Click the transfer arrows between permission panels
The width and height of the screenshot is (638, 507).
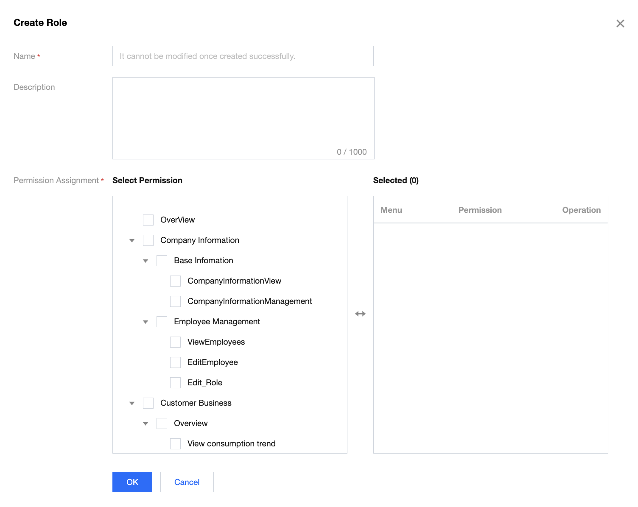click(x=360, y=314)
